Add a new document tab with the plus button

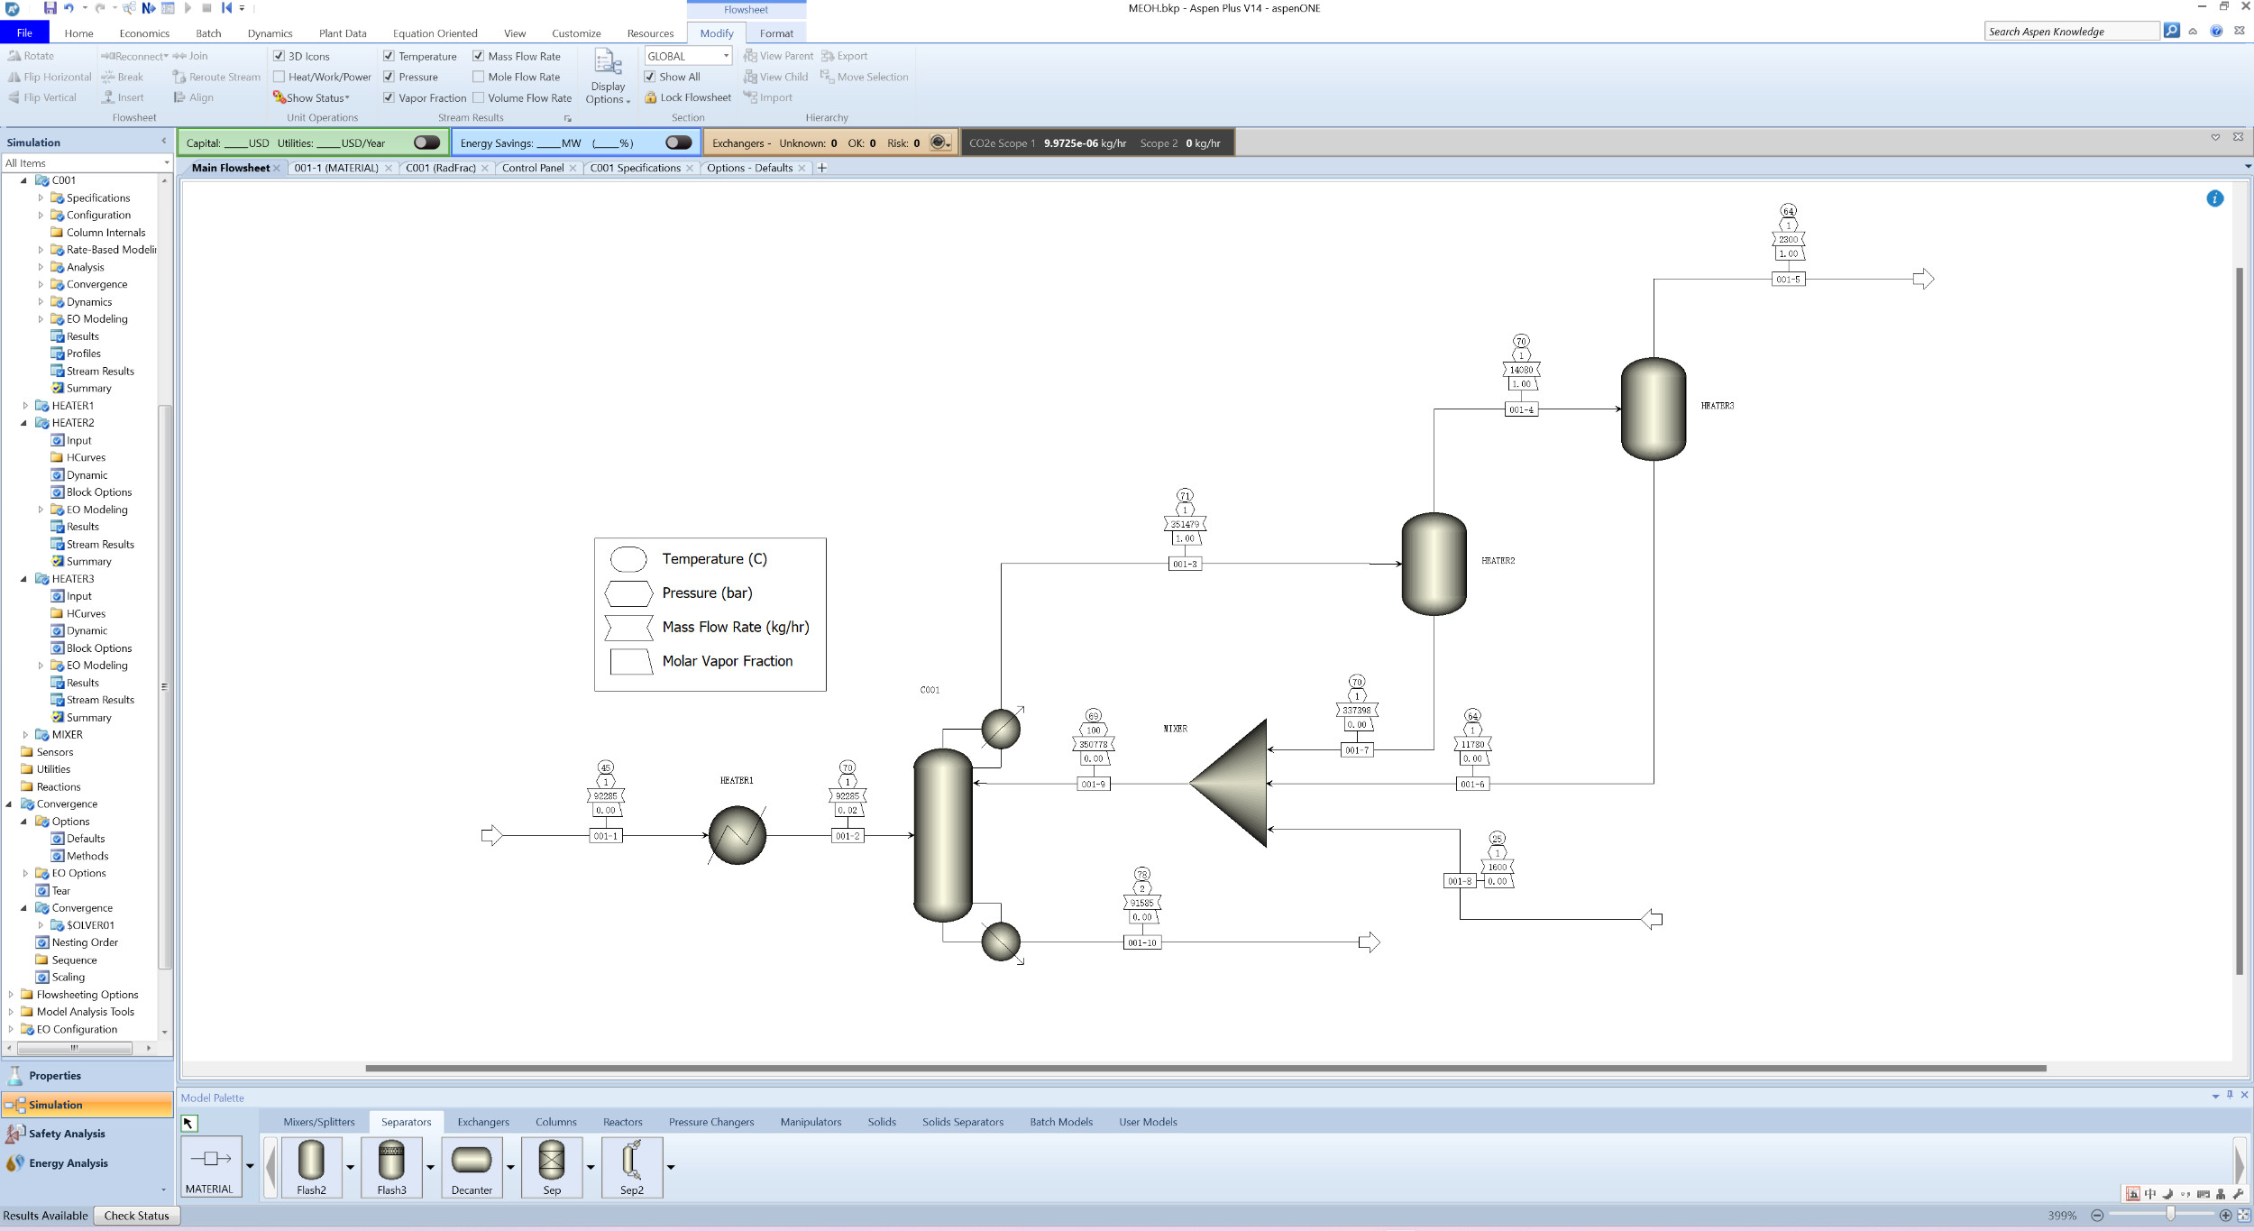click(821, 168)
